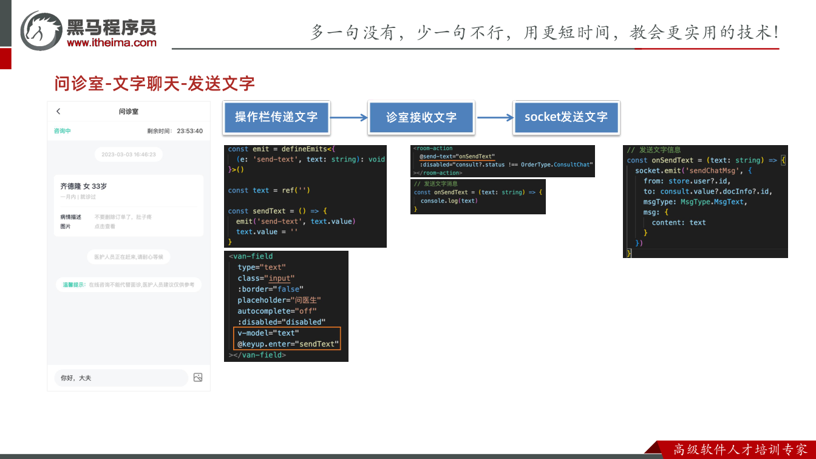Open the www.itheima.com link
This screenshot has width=816, height=459.
(x=112, y=43)
